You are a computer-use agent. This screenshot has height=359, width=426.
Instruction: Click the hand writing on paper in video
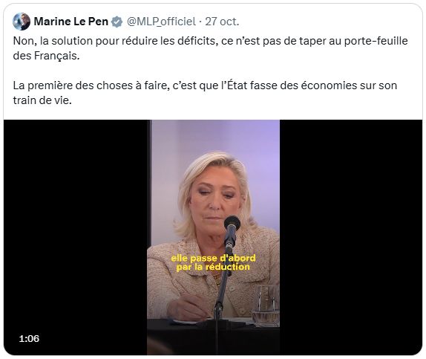click(x=188, y=308)
